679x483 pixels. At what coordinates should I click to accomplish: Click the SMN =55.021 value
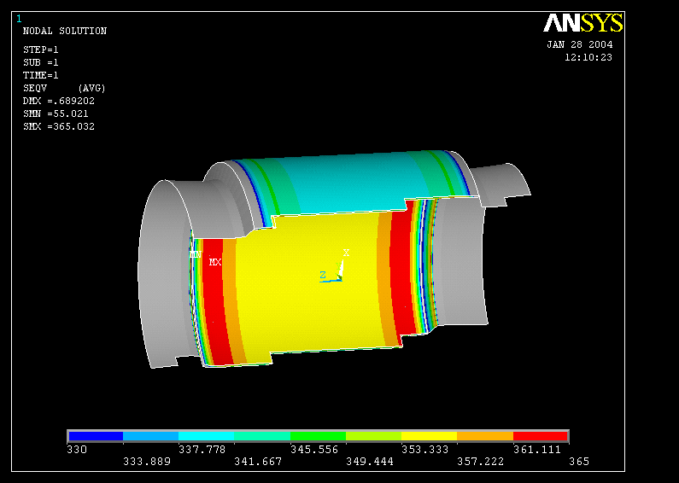click(x=56, y=113)
